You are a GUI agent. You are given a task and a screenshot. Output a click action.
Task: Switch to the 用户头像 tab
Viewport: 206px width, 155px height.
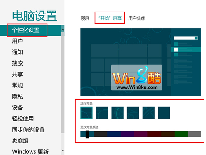point(137,18)
